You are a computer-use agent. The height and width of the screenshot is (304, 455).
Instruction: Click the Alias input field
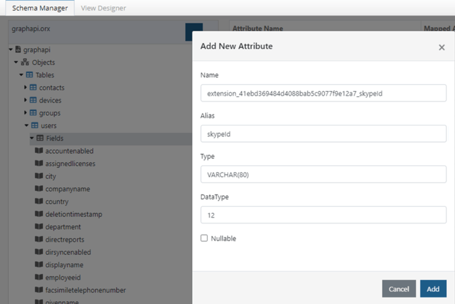(x=323, y=134)
